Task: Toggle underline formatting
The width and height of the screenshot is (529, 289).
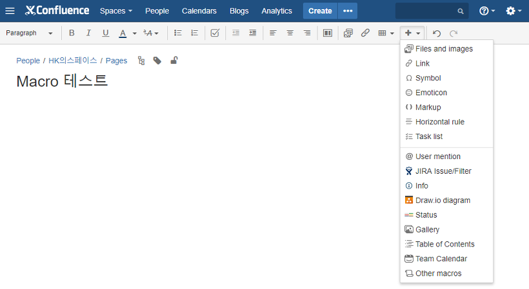Action: click(106, 33)
